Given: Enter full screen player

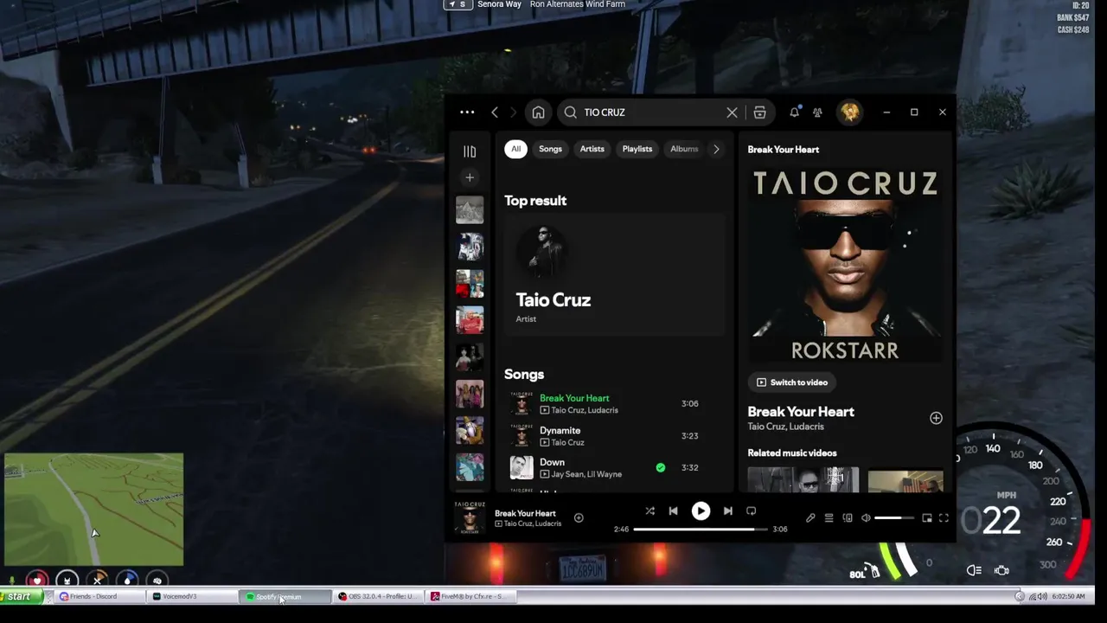Looking at the screenshot, I should click(x=944, y=518).
